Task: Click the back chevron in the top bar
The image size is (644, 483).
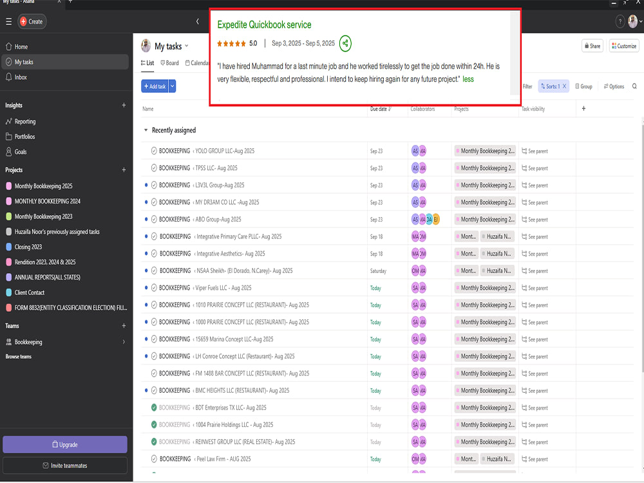Action: point(198,21)
